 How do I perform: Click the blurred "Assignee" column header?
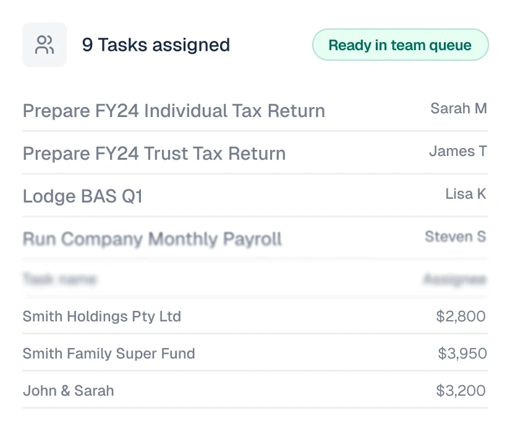click(x=455, y=279)
